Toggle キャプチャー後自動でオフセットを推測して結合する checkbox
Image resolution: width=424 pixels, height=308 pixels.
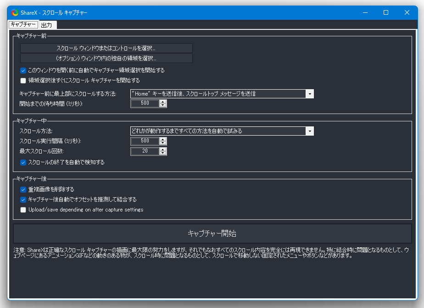pos(23,200)
